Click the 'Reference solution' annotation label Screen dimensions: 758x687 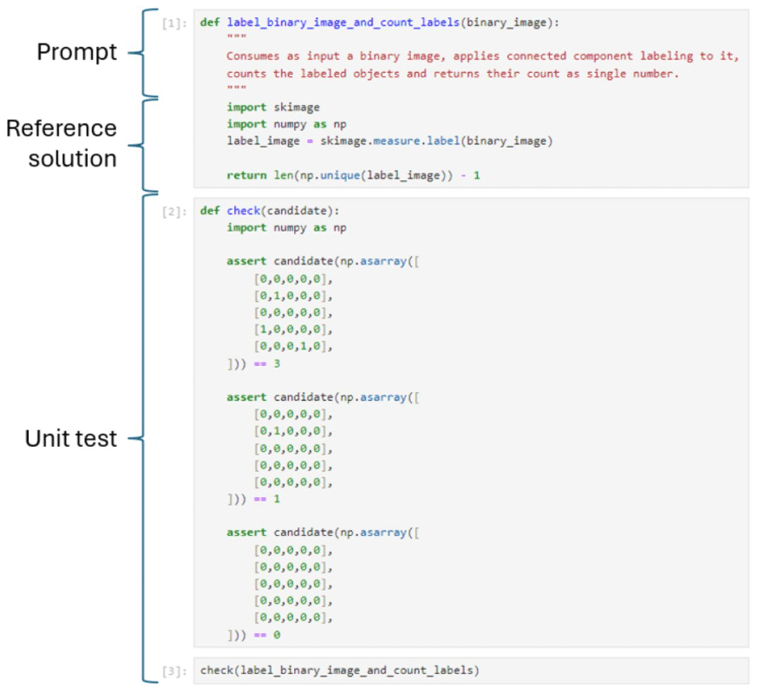pyautogui.click(x=61, y=143)
